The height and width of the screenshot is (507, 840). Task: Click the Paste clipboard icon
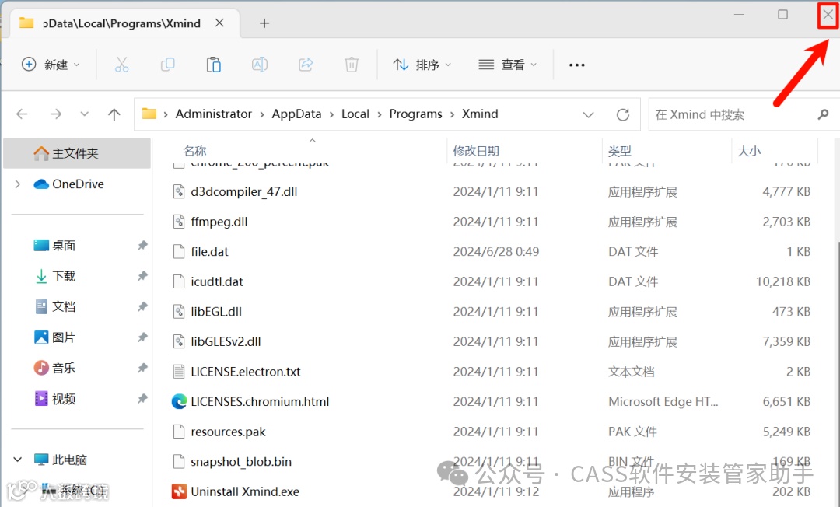(x=214, y=65)
